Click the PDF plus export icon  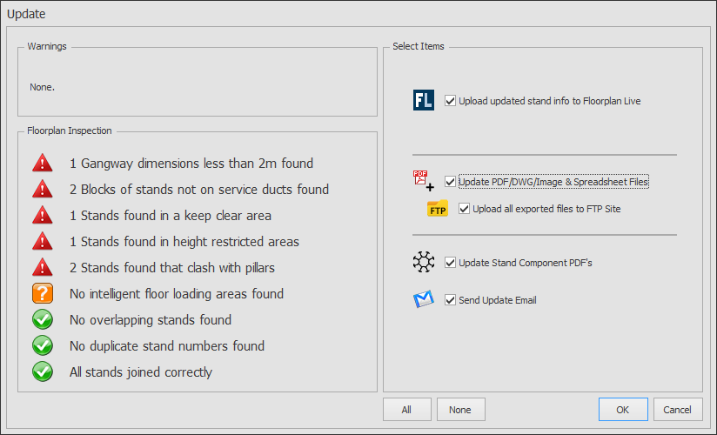[x=424, y=181]
